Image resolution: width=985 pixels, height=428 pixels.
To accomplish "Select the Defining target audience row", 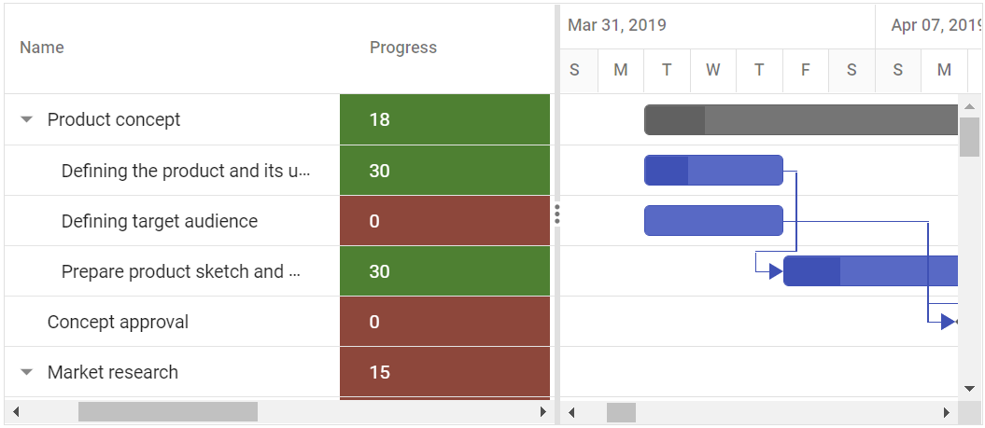I will [160, 221].
